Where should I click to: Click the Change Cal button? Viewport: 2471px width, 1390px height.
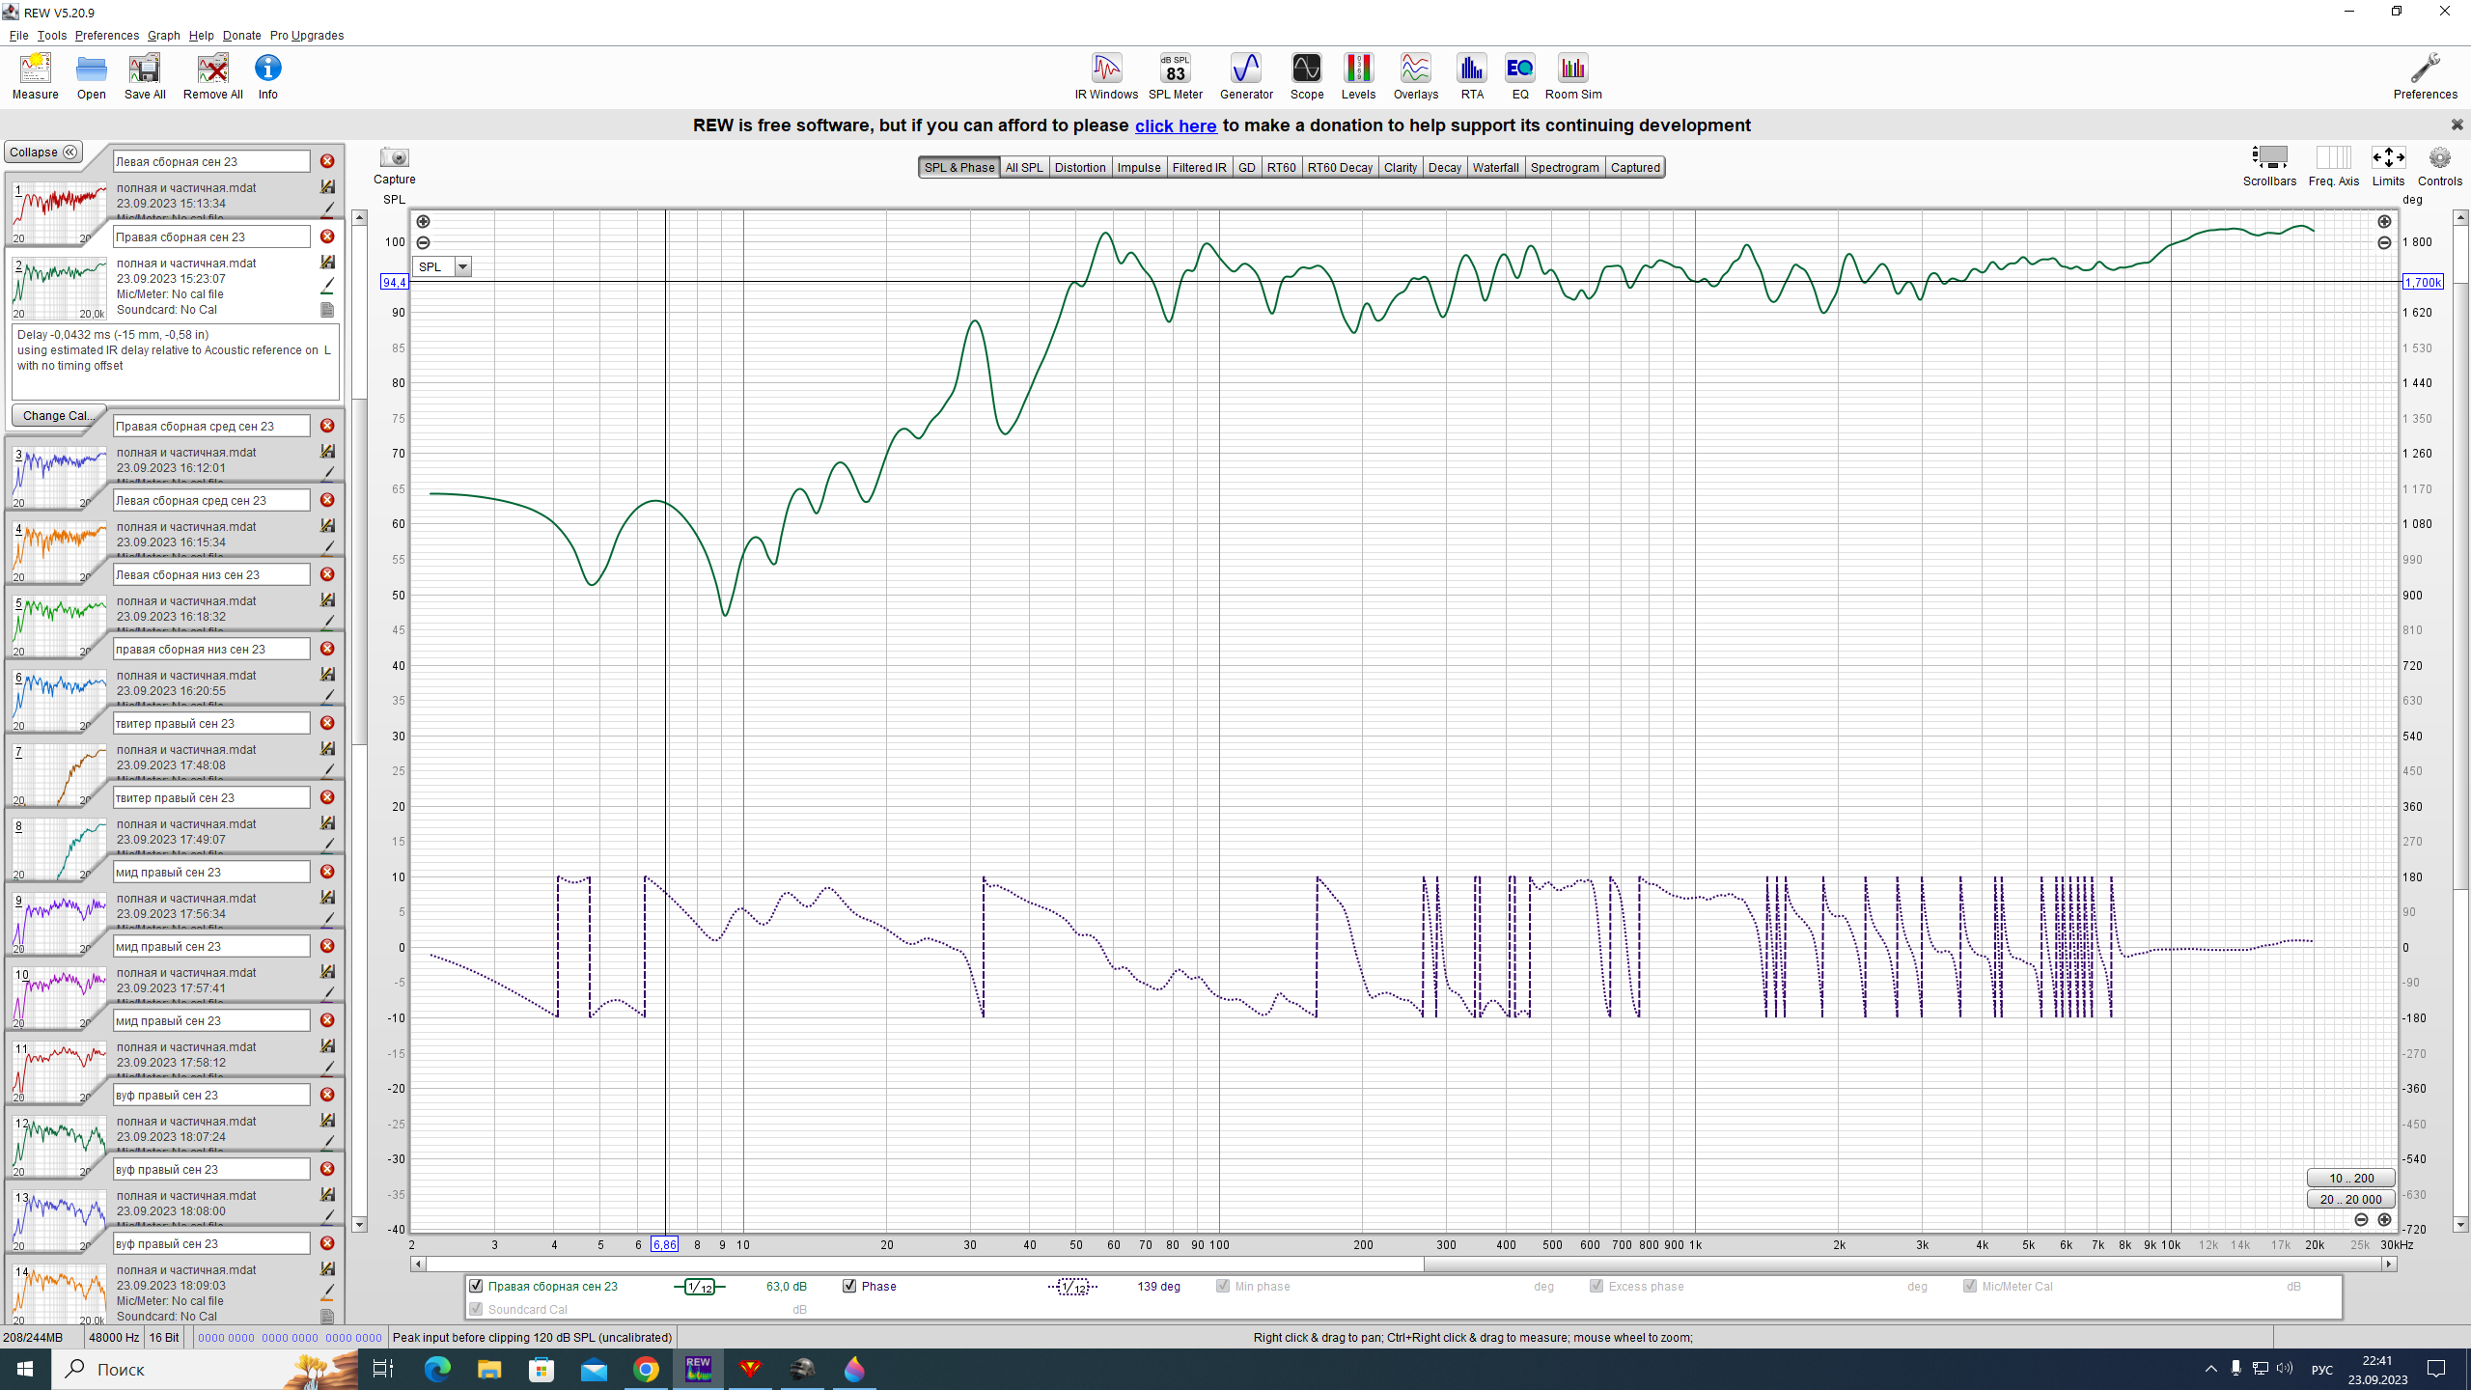[x=56, y=416]
